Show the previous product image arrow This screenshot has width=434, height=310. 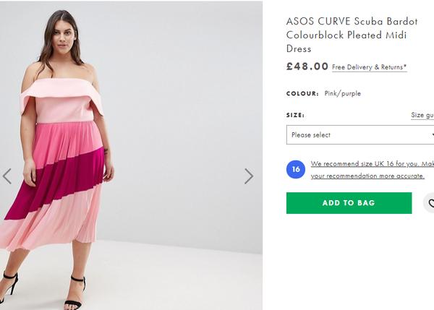7,176
